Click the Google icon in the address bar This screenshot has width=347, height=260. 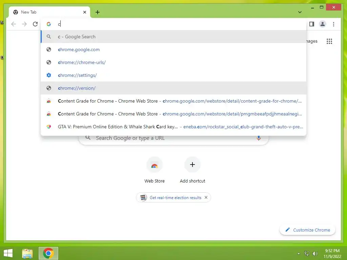49,24
